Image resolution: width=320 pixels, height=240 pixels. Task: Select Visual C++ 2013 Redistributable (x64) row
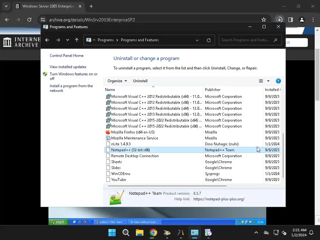point(192,108)
